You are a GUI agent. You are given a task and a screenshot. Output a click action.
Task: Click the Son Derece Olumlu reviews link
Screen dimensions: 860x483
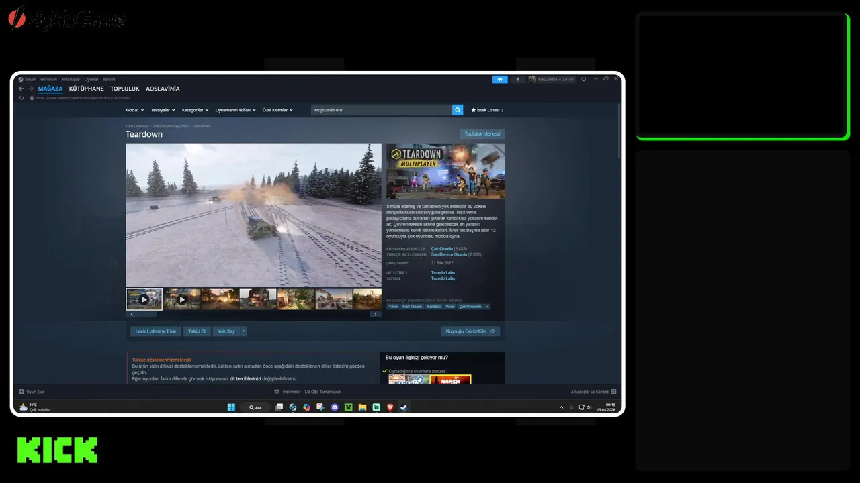[449, 255]
